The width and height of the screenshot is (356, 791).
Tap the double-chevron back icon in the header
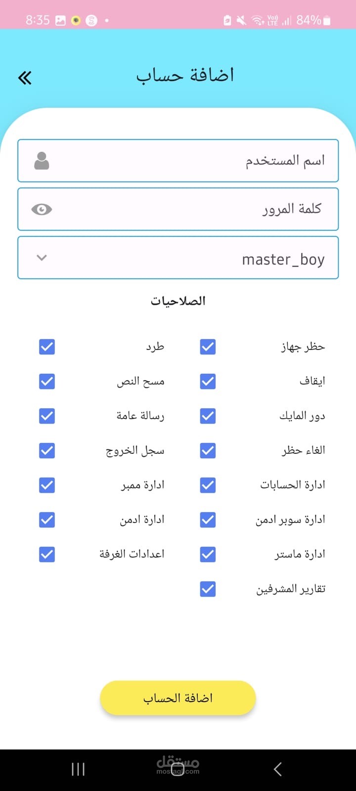[x=25, y=78]
